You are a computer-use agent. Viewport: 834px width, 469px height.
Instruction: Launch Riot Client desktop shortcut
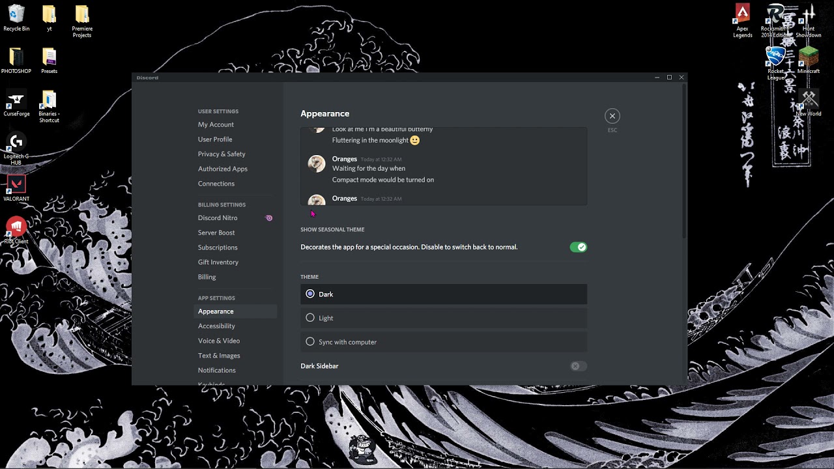(16, 231)
